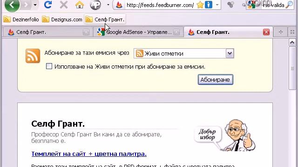Switch to the Google AdSense tab

coord(138,32)
